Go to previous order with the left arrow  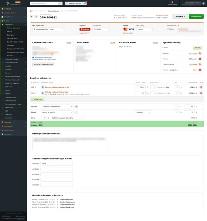[x=32, y=17]
